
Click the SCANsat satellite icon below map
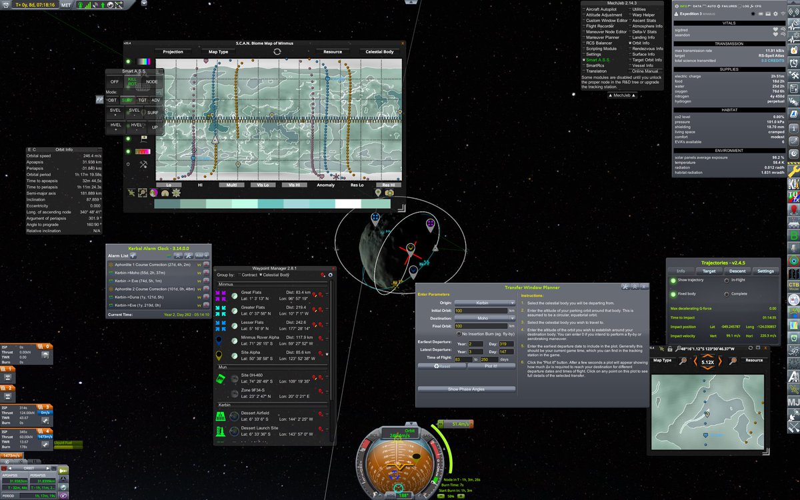131,193
